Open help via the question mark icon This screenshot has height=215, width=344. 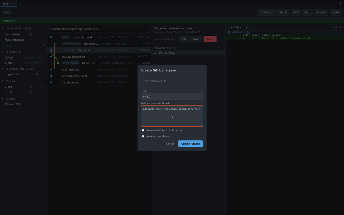coord(340,4)
